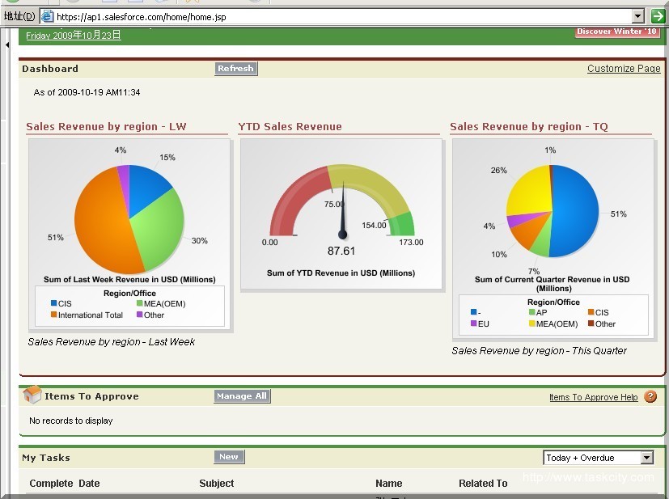This screenshot has height=499, width=669.
Task: Create a task with the New button
Action: (229, 456)
